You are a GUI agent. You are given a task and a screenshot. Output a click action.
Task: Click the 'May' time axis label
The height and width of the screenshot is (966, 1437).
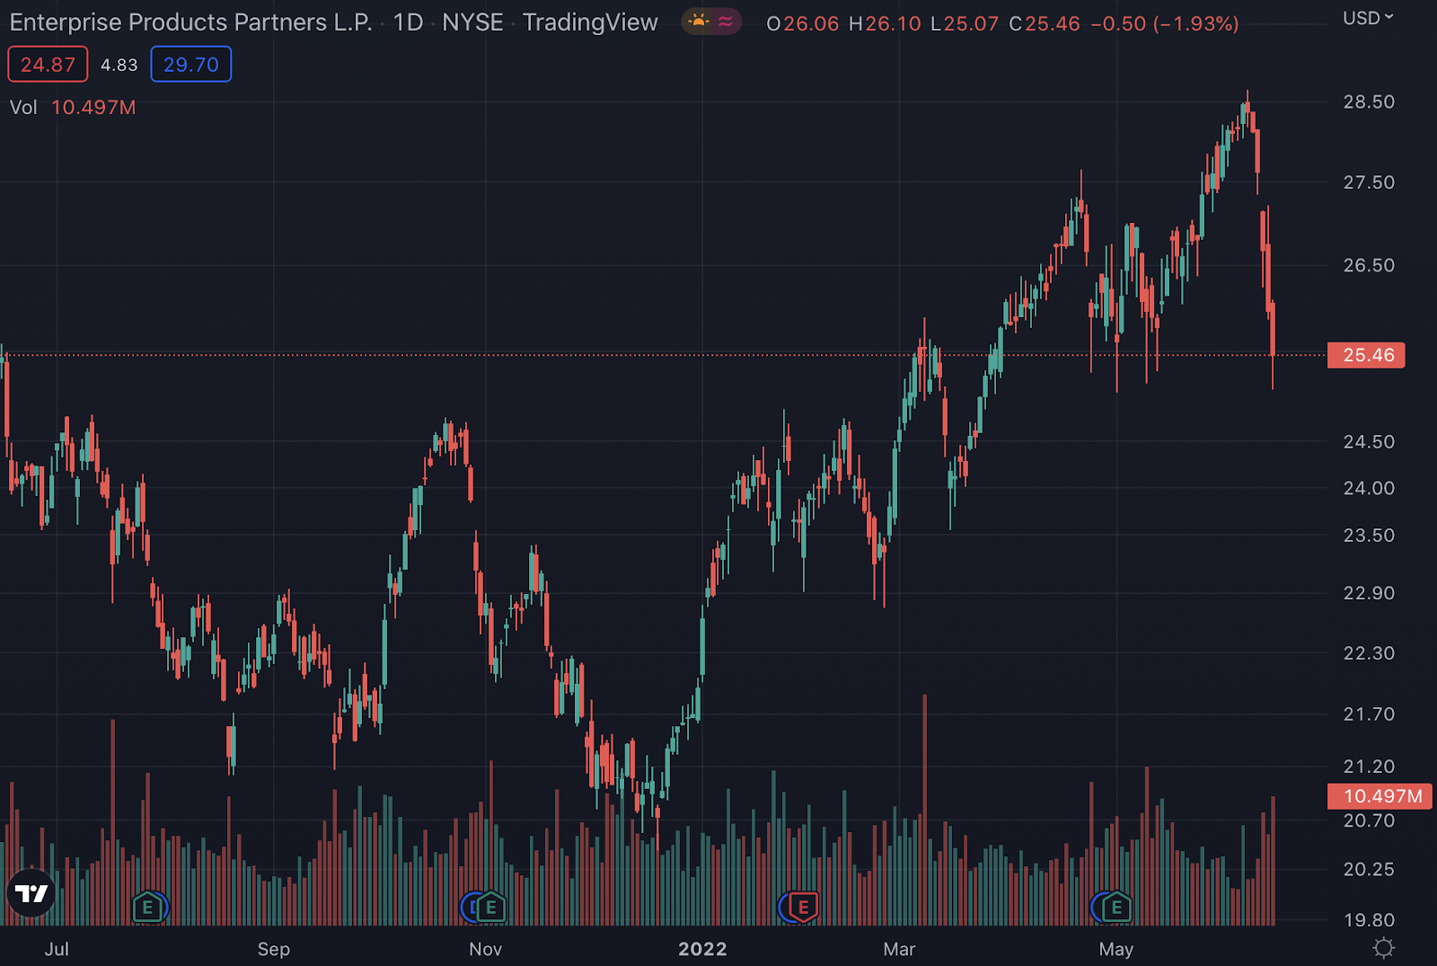pyautogui.click(x=1116, y=949)
